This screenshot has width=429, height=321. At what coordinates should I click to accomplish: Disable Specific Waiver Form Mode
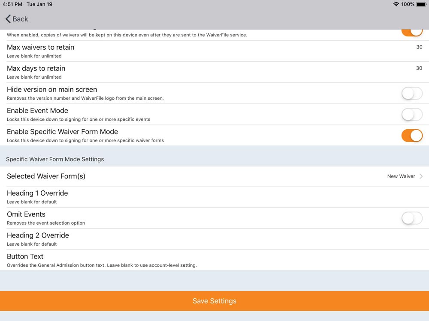tap(411, 135)
